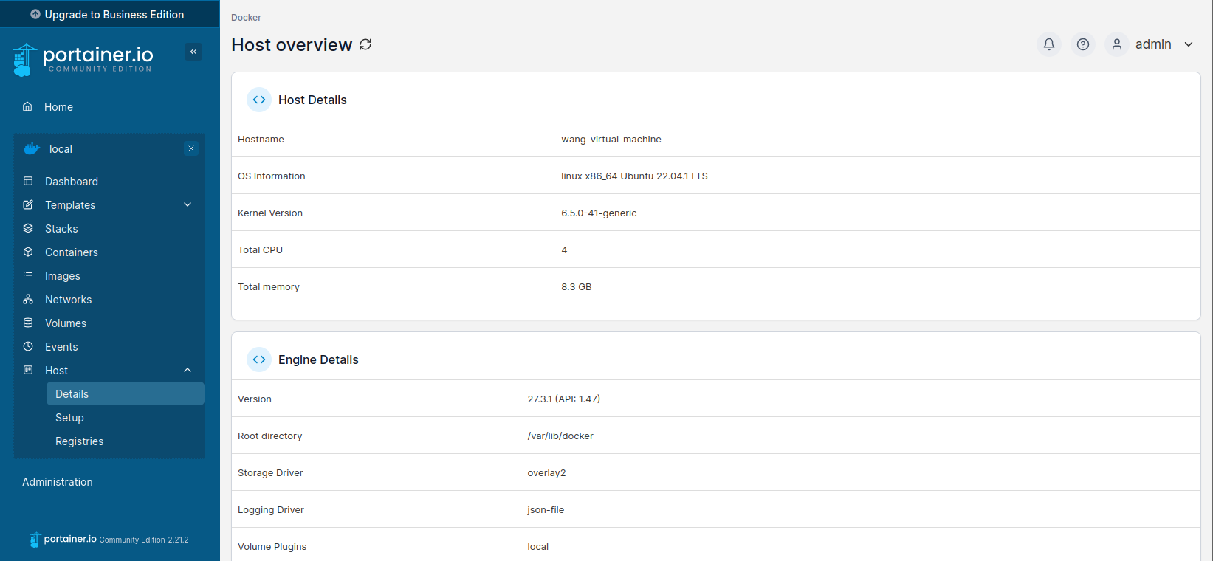Open the Templates menu item
Image resolution: width=1213 pixels, height=561 pixels.
point(70,205)
